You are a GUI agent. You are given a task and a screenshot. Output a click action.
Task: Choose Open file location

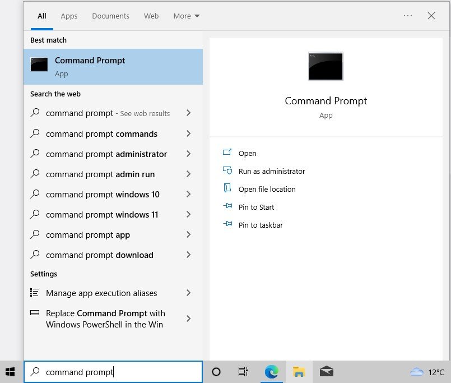pos(267,189)
